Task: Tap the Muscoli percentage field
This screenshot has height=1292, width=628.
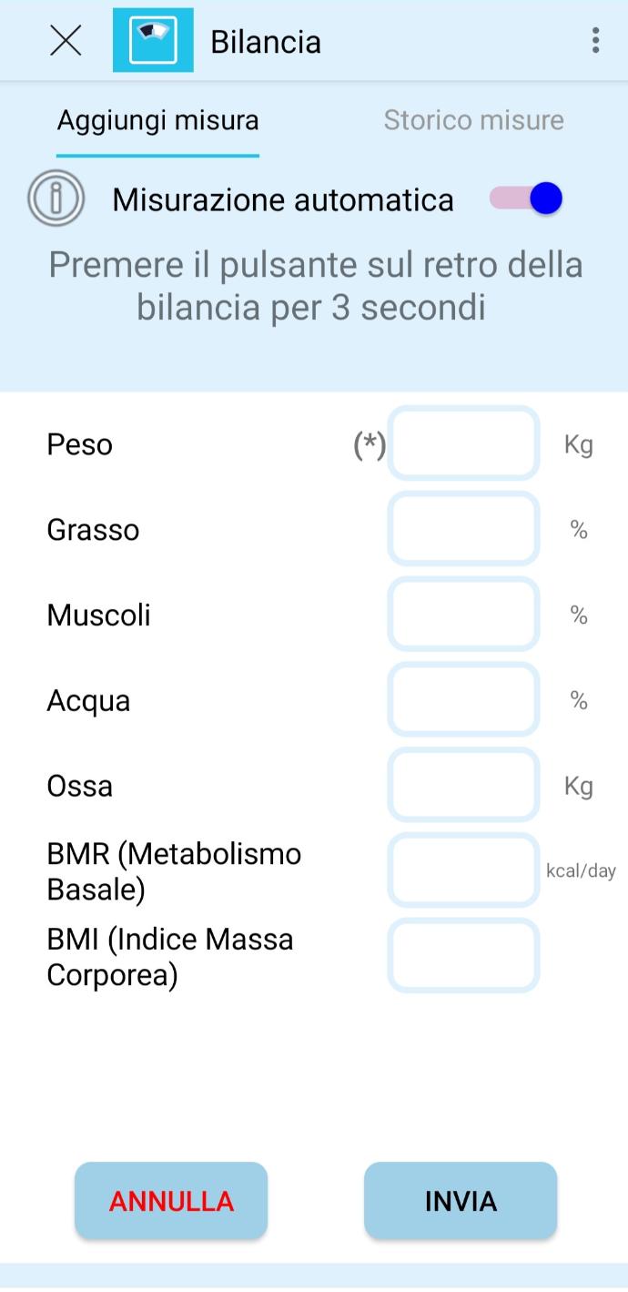Action: 463,615
